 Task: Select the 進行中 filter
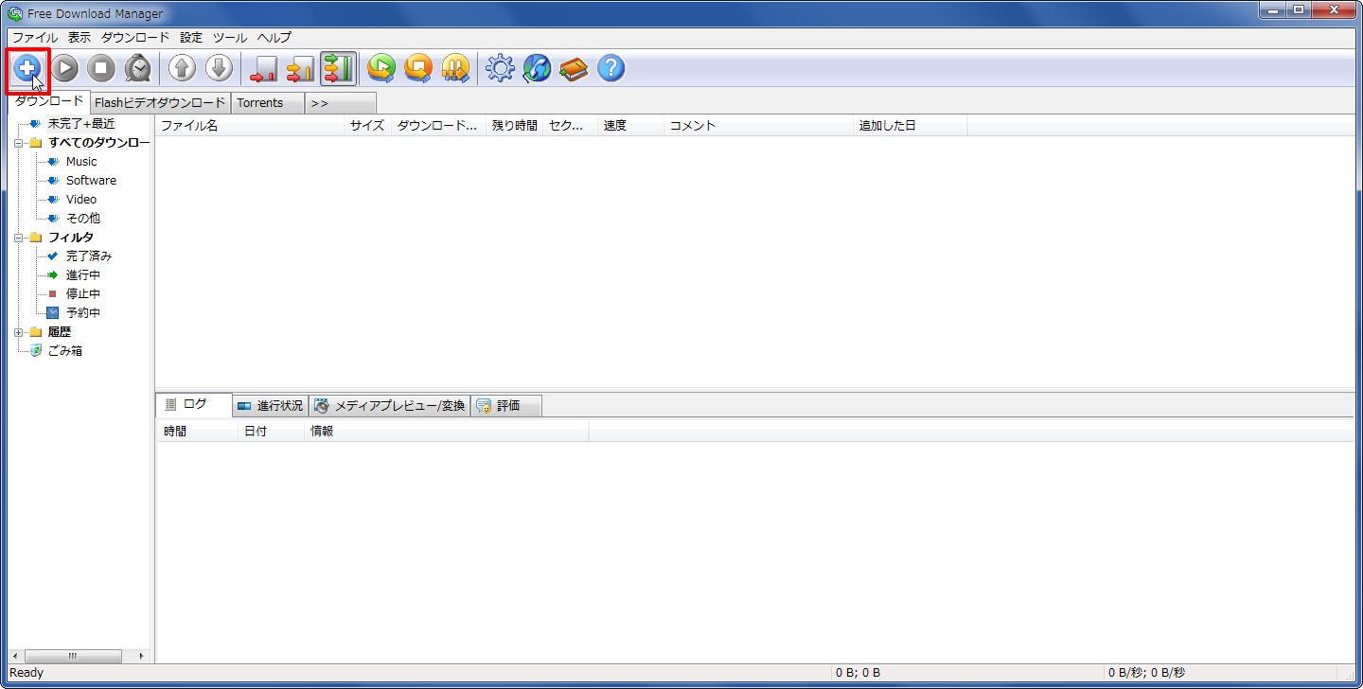pyautogui.click(x=83, y=274)
